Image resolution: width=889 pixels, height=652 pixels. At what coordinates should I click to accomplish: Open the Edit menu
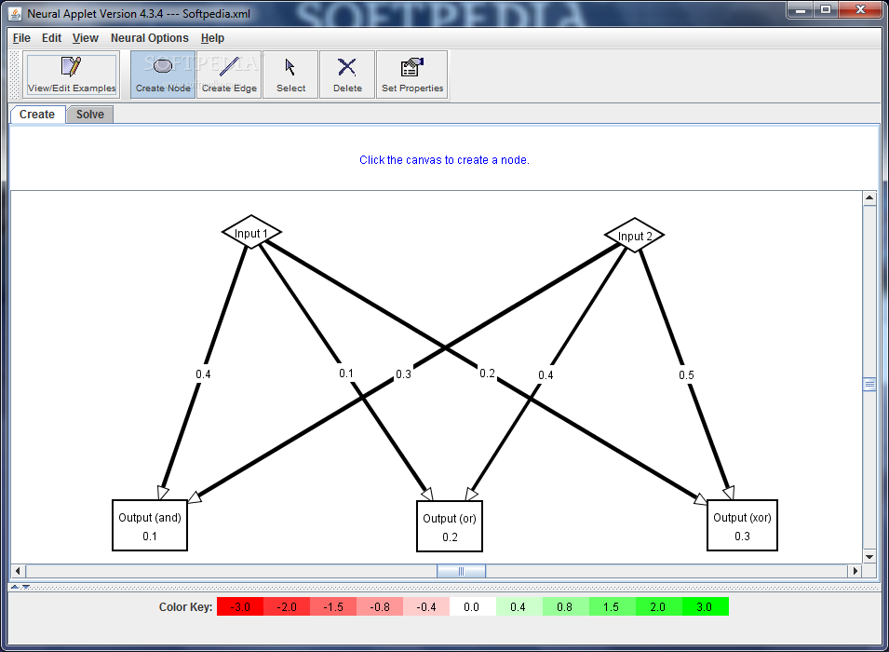[51, 38]
